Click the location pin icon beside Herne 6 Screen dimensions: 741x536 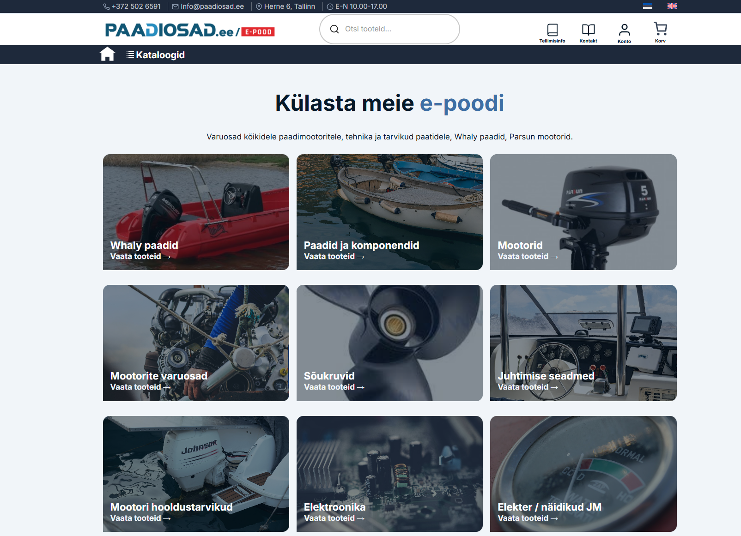pos(259,6)
